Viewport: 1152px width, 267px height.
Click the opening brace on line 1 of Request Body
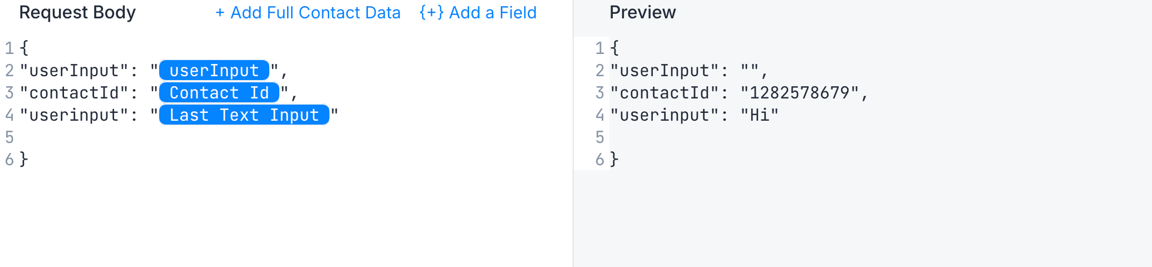click(24, 48)
